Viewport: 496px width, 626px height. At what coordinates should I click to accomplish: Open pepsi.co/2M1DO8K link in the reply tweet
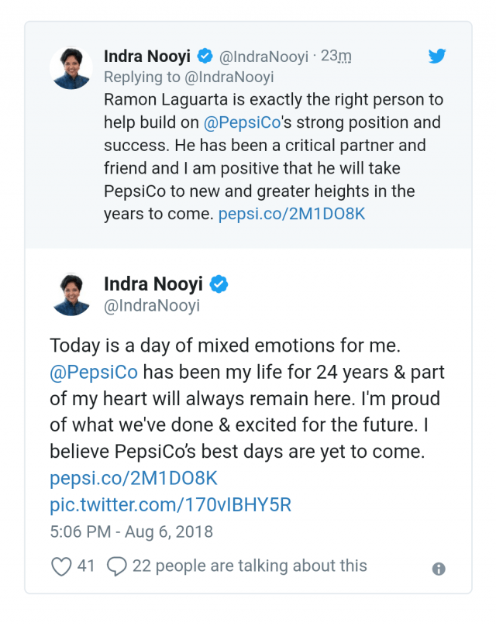[291, 214]
